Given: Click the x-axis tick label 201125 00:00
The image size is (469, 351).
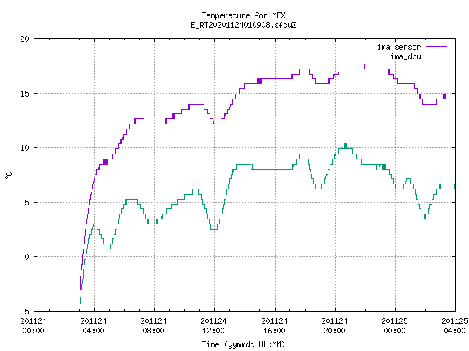Looking at the screenshot, I should pyautogui.click(x=395, y=325).
